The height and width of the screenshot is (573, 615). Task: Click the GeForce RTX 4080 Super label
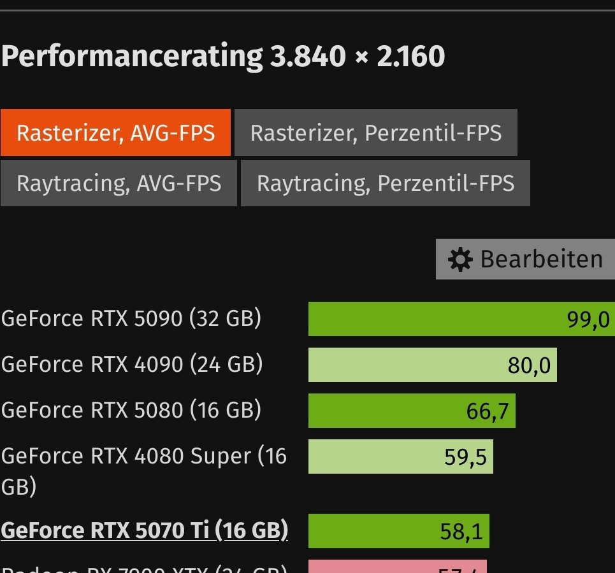(144, 471)
